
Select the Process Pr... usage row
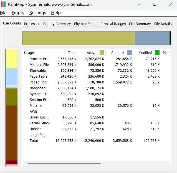(96, 59)
